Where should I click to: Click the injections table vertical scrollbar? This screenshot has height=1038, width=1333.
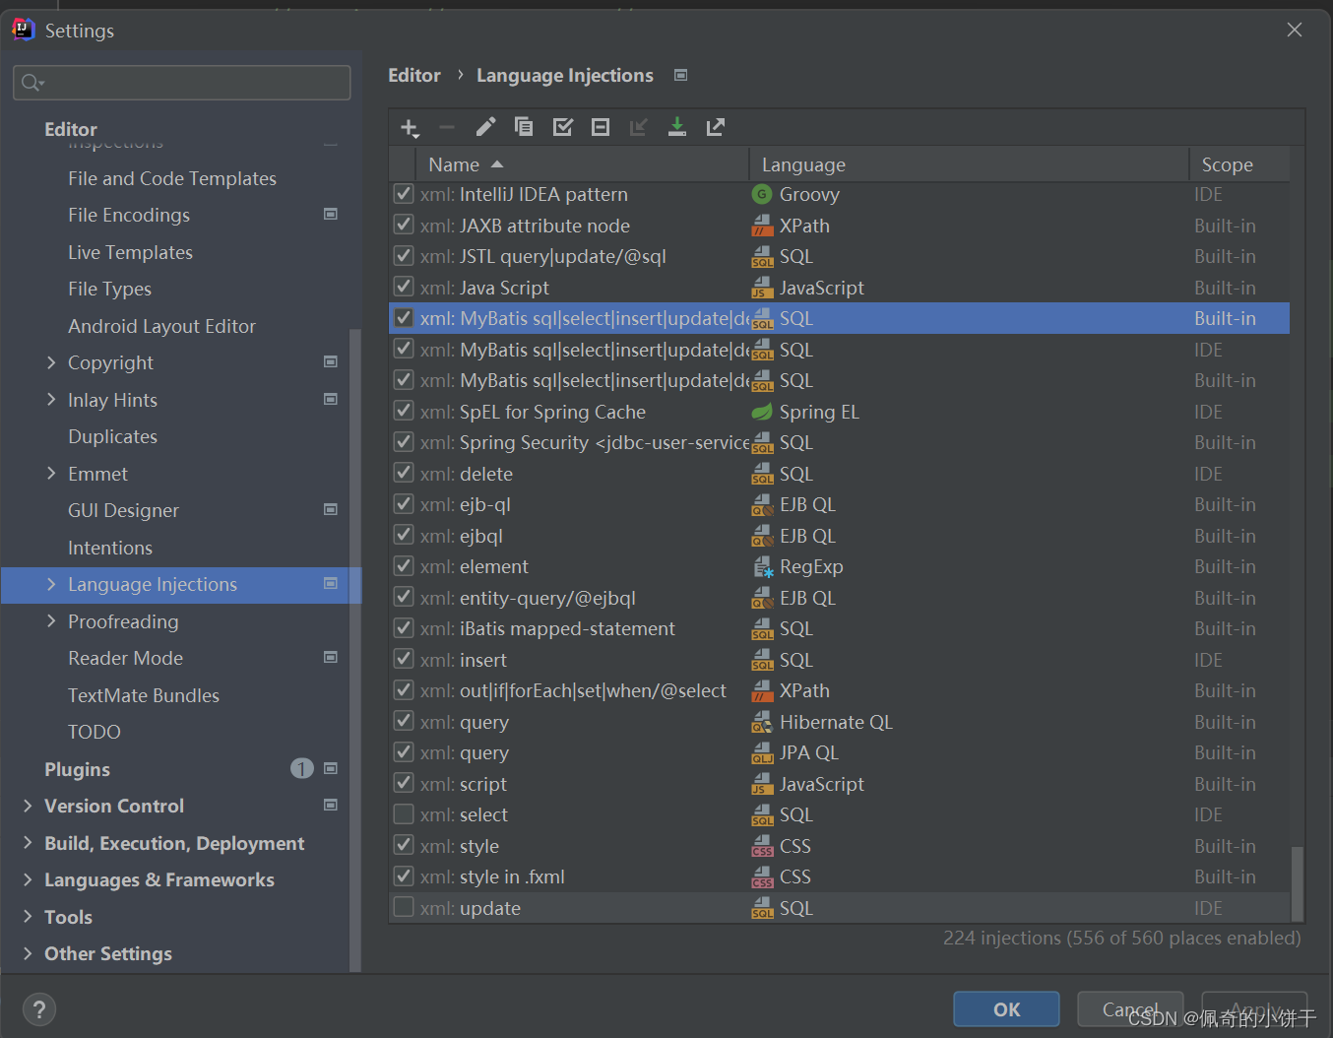[x=1298, y=883]
